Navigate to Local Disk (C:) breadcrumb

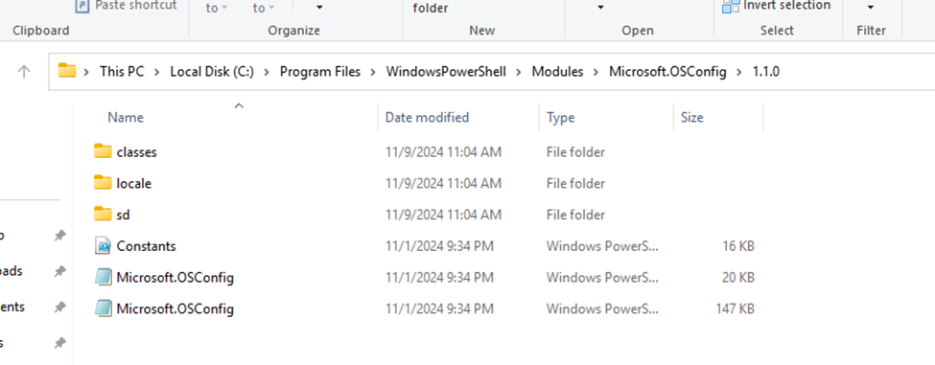pos(212,72)
